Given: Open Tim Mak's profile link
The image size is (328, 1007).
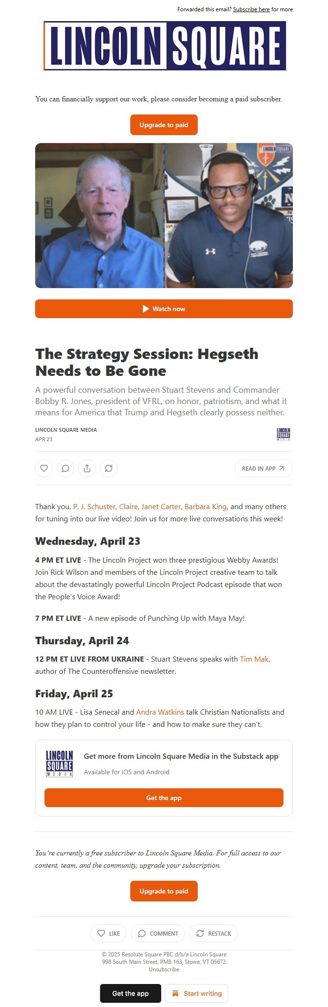Looking at the screenshot, I should coord(254,659).
